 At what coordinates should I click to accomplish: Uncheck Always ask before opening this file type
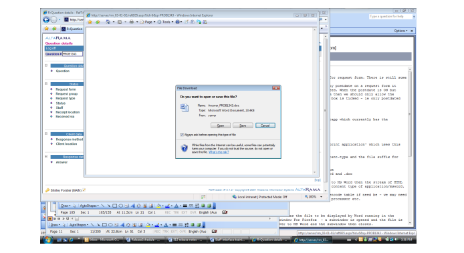[x=182, y=135]
